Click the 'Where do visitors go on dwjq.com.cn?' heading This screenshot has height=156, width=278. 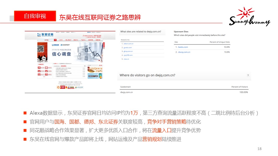(x=147, y=75)
